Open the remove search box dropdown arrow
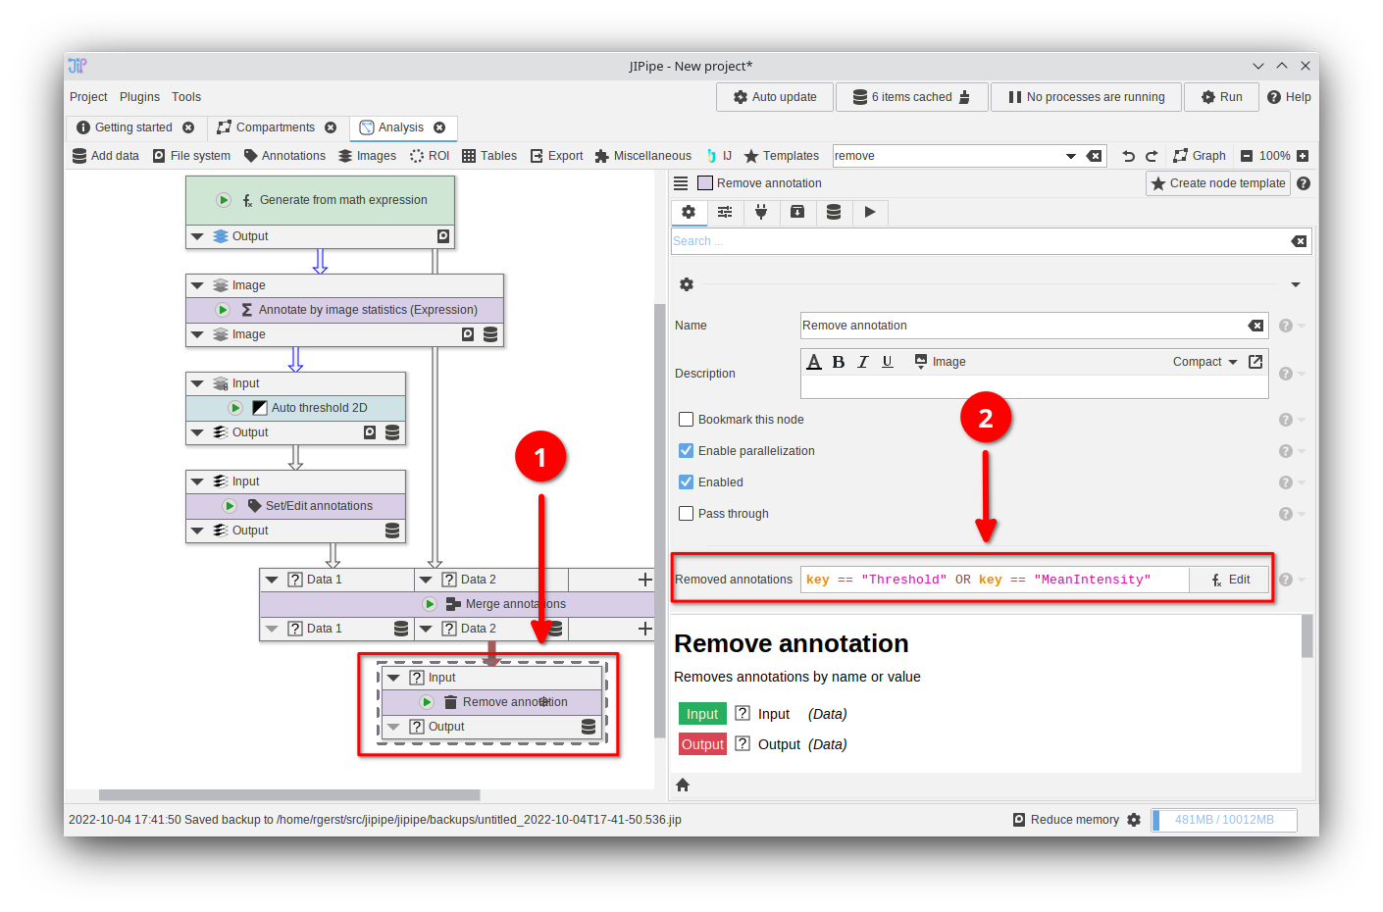 (x=1071, y=156)
